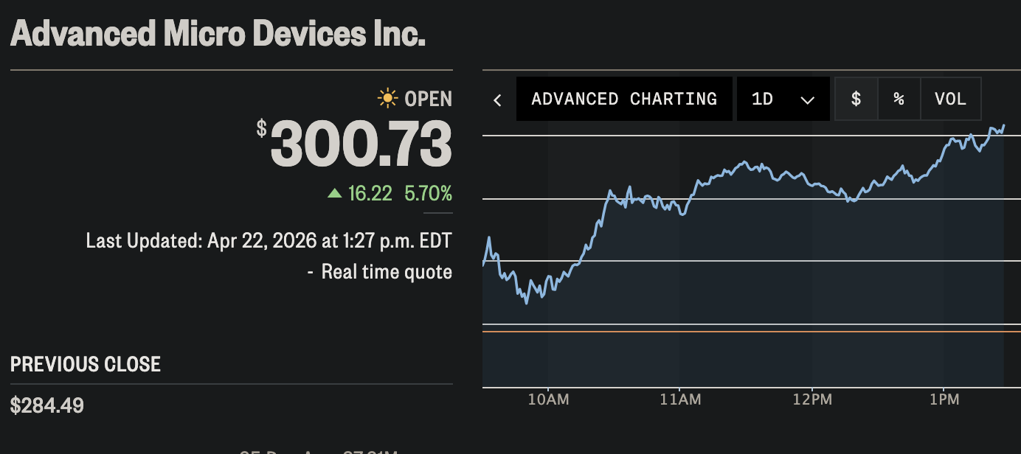Click the green up-triangle change indicator
Image resolution: width=1021 pixels, height=454 pixels.
(335, 193)
